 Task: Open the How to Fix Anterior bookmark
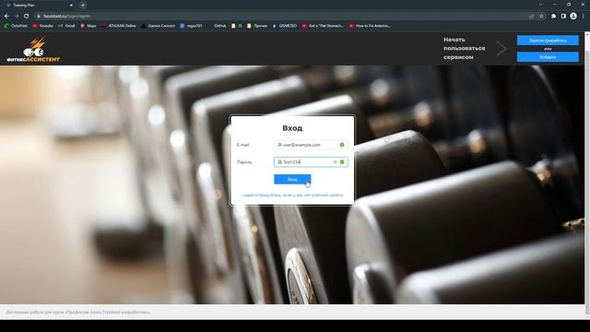(370, 26)
